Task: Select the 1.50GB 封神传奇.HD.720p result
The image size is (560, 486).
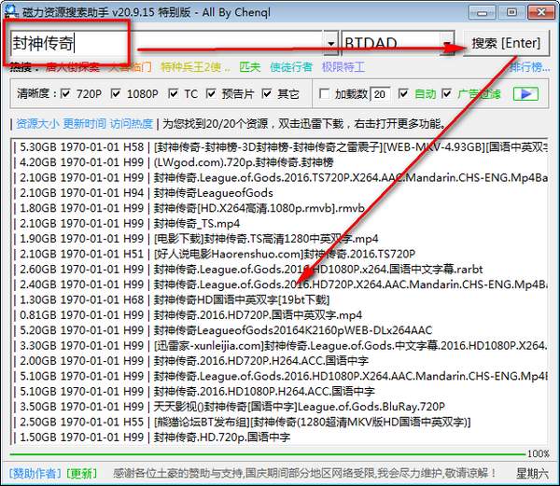Action: tap(280, 437)
